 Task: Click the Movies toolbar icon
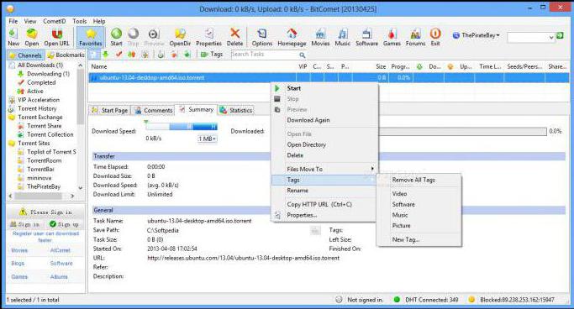[320, 37]
